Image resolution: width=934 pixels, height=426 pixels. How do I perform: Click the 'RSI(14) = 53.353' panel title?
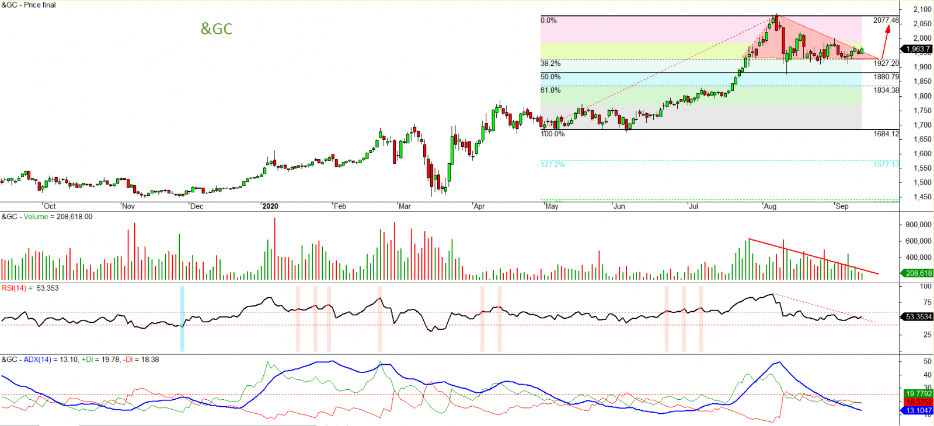pos(30,288)
